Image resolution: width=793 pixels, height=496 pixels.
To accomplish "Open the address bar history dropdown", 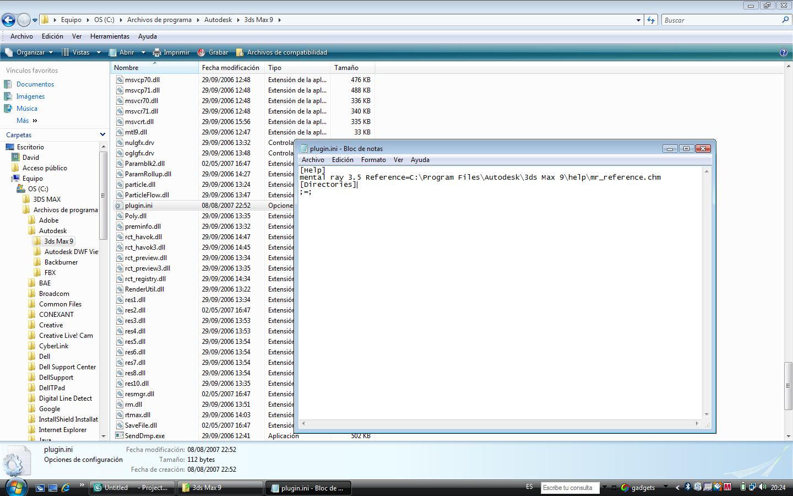I will tap(638, 20).
